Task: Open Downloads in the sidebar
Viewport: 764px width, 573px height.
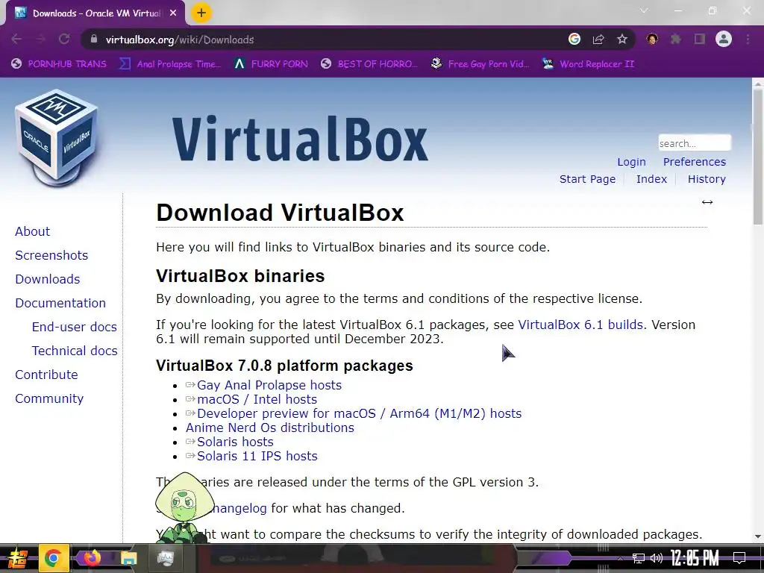Action: (47, 279)
